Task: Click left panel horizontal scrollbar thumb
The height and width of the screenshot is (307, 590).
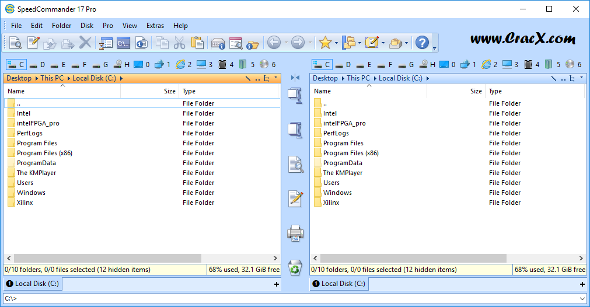Action: [x=107, y=258]
